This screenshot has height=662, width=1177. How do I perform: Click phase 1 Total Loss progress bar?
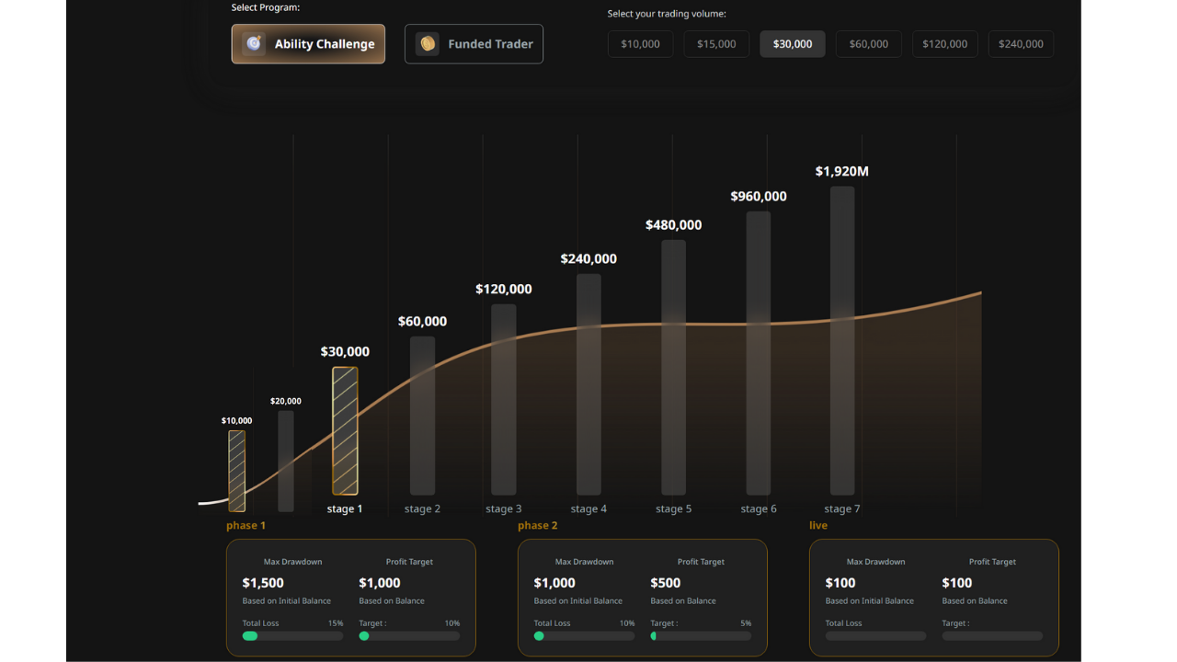point(292,636)
